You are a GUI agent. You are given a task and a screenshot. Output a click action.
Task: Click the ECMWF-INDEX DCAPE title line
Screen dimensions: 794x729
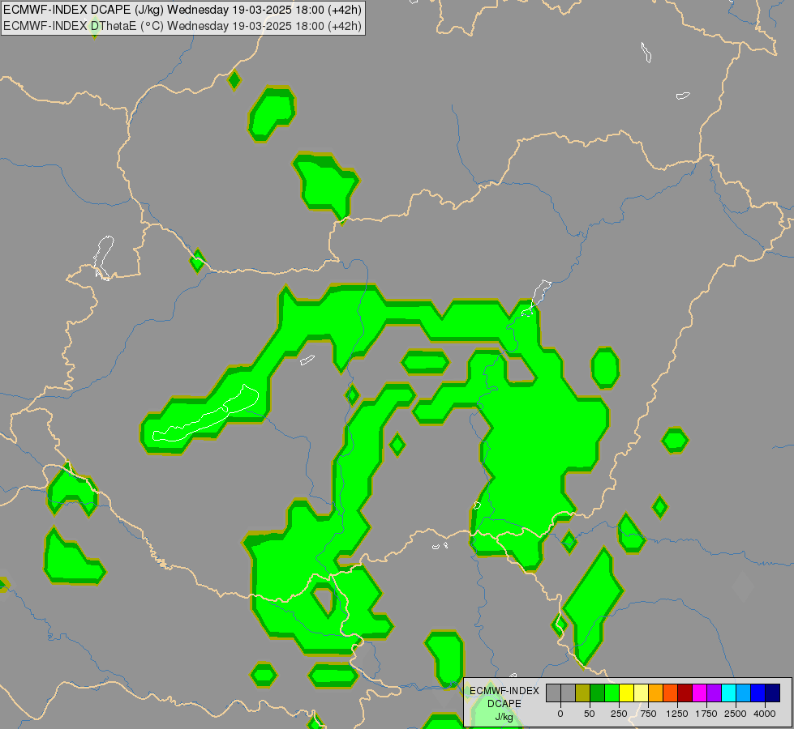pyautogui.click(x=182, y=10)
